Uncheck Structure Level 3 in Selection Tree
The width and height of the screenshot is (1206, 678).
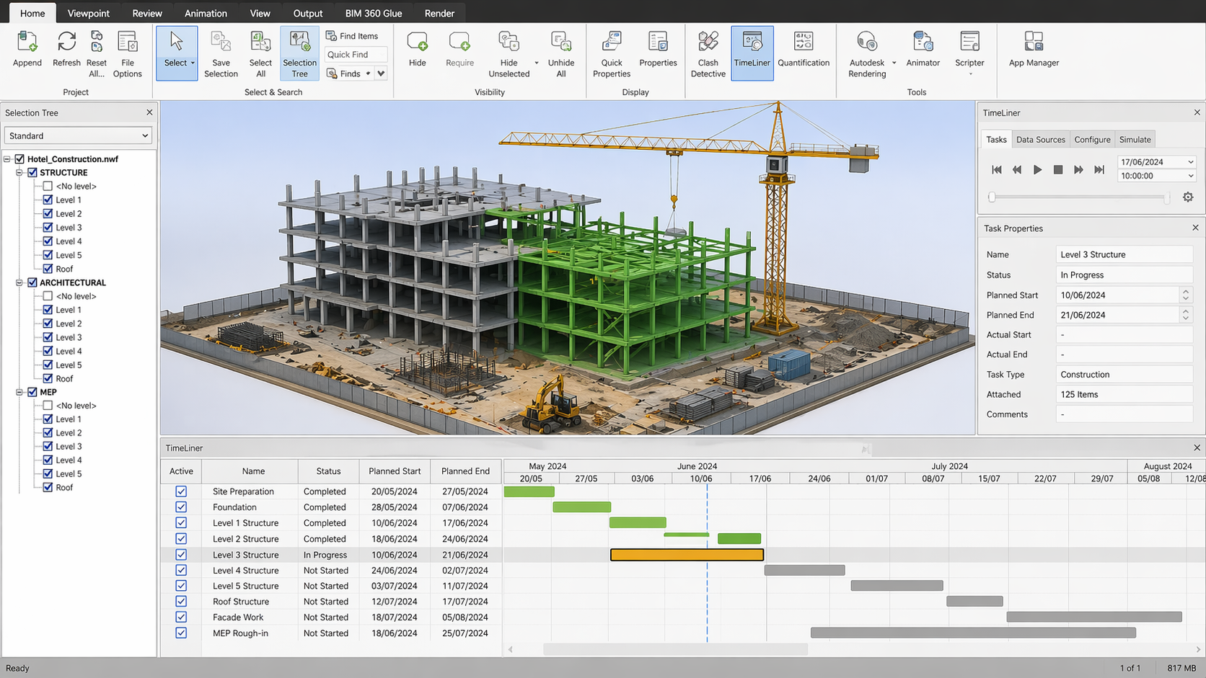tap(48, 228)
